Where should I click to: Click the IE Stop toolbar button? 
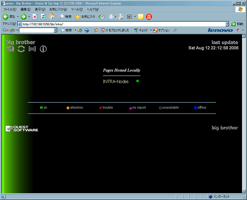click(x=35, y=16)
